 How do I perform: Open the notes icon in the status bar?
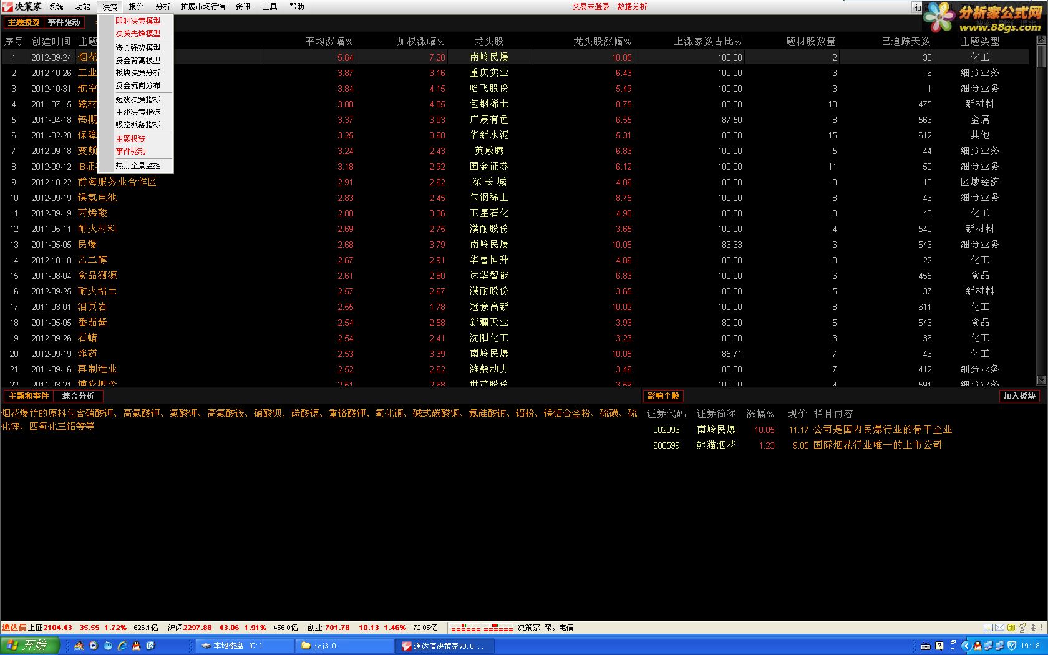point(988,628)
